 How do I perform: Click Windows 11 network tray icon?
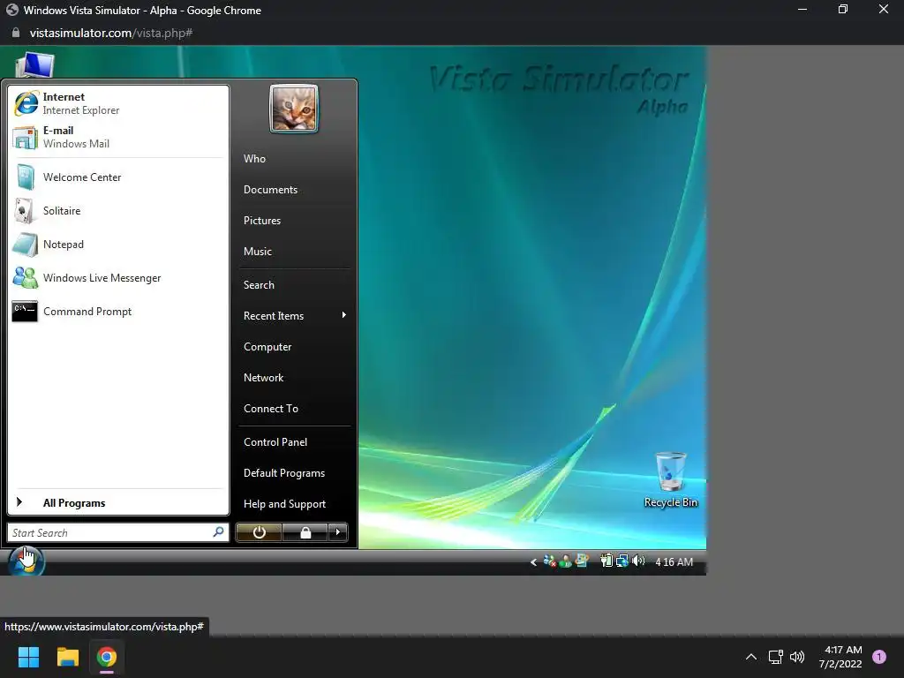click(x=775, y=657)
